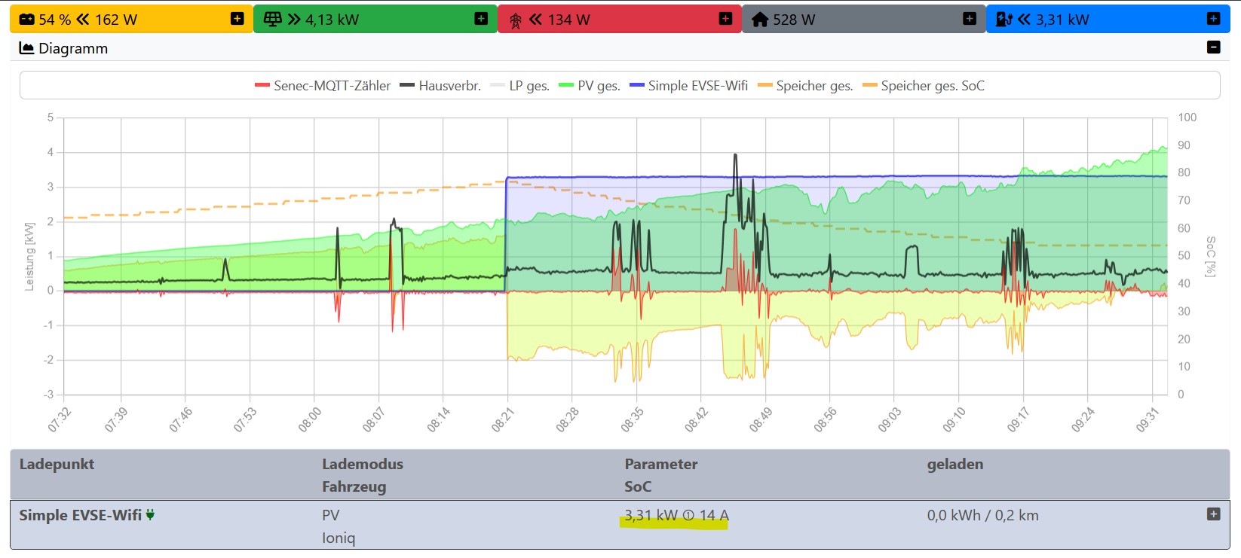Expand the grey house 528 W card
Viewport: 1241px width, 558px height.
coord(970,19)
